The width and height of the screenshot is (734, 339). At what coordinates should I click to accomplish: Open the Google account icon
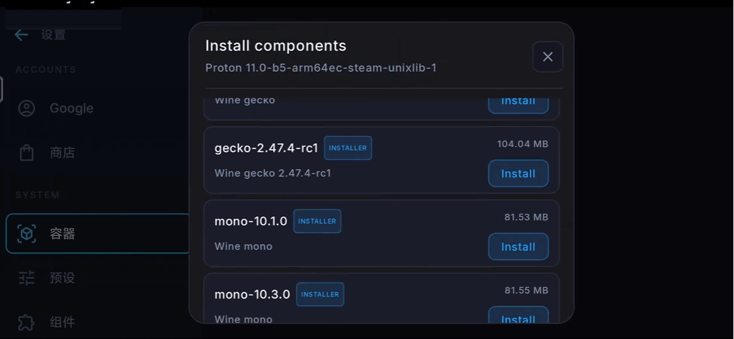(x=27, y=108)
